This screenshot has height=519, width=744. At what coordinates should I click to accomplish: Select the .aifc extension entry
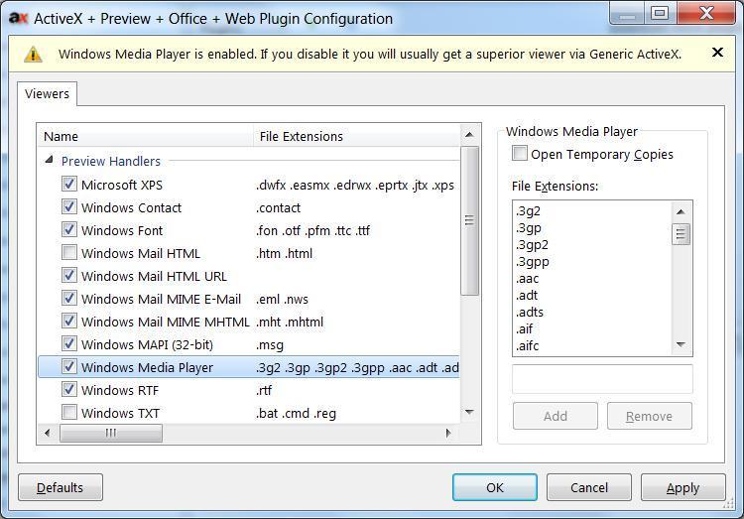coord(527,345)
